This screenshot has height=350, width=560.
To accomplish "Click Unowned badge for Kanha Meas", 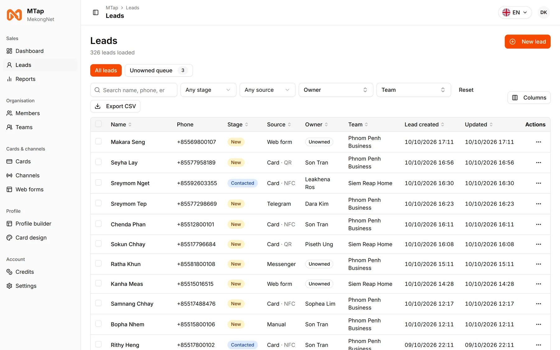I will (319, 284).
